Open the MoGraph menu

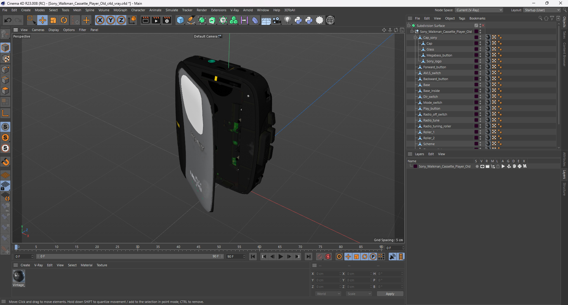[120, 10]
